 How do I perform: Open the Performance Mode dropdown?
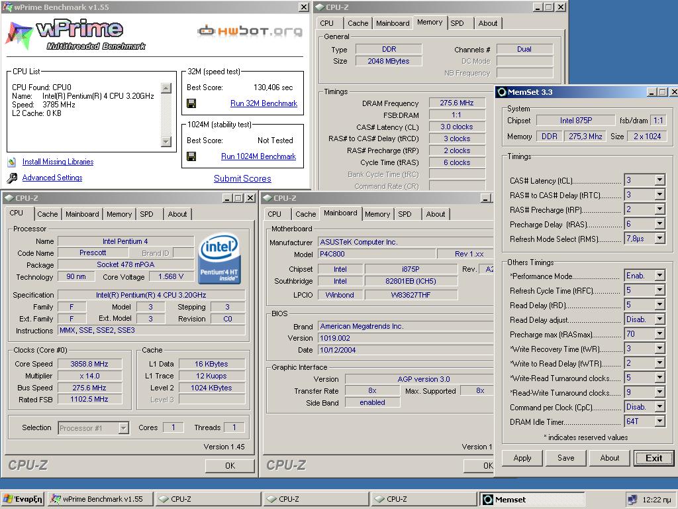coord(659,276)
